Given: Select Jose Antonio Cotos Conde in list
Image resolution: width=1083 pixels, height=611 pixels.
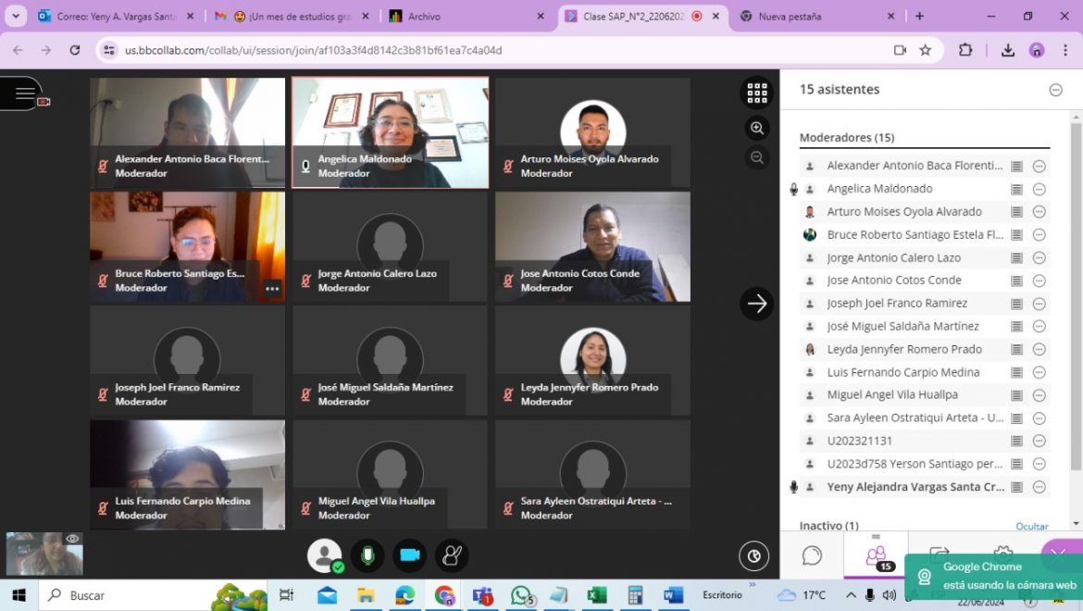Looking at the screenshot, I should (893, 281).
